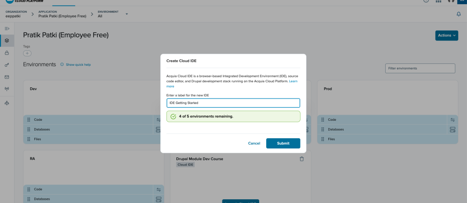467x203 pixels.
Task: Click drag handle of Prod Files row
Action: (x=323, y=139)
